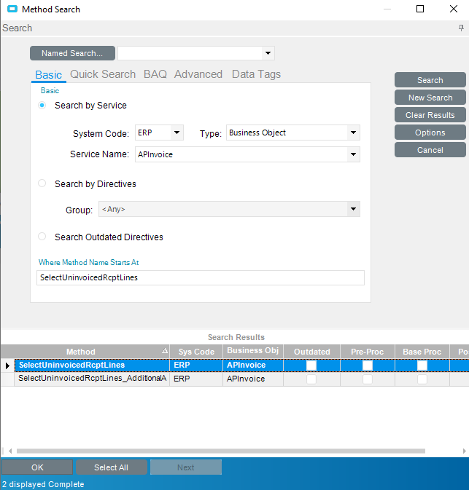
Task: Open the Type dropdown arrow
Action: tap(353, 133)
